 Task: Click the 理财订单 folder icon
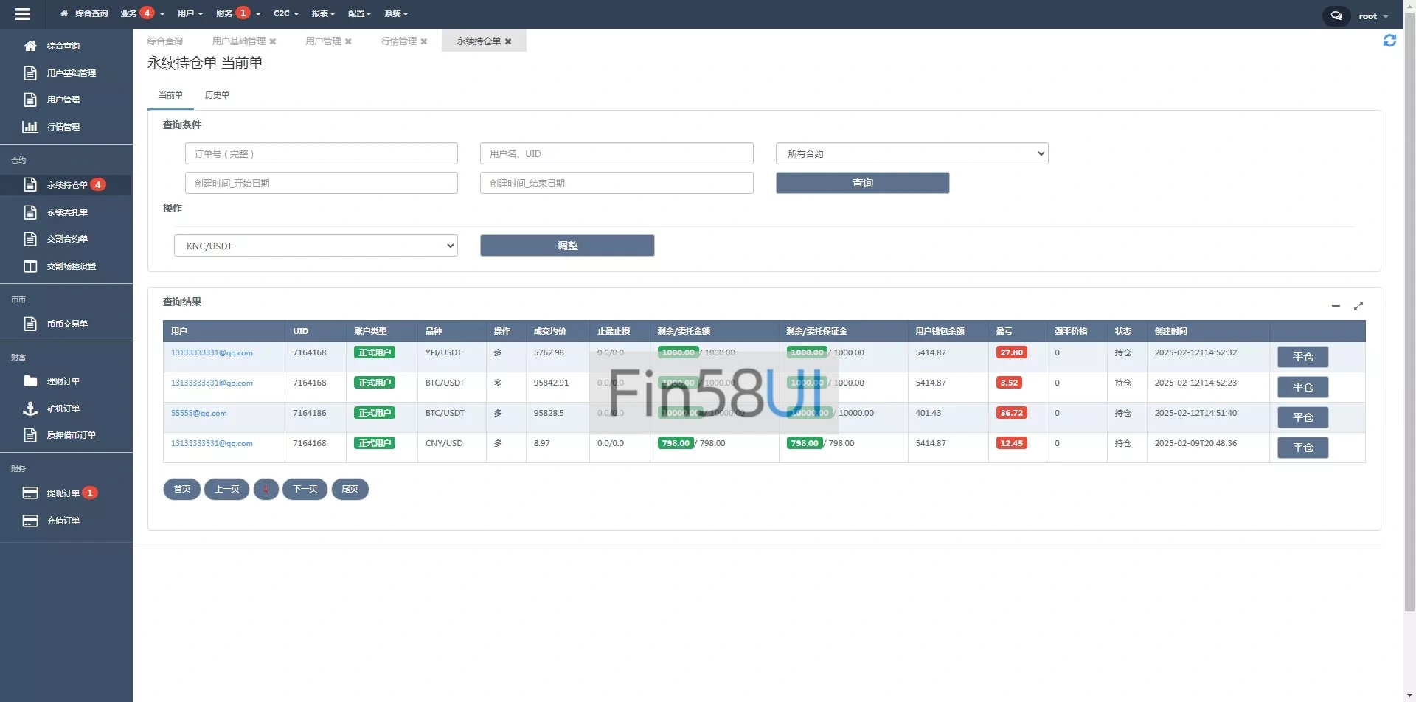(x=30, y=381)
